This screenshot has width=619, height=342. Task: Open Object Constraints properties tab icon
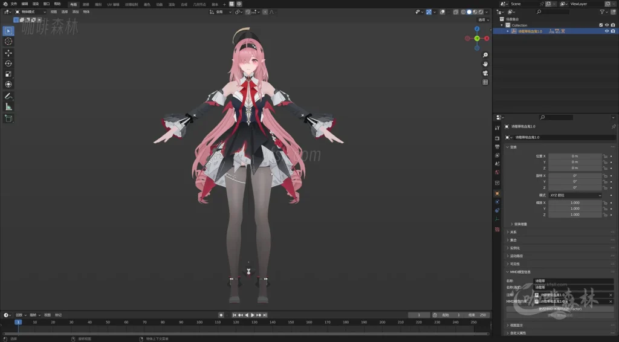coord(497,211)
